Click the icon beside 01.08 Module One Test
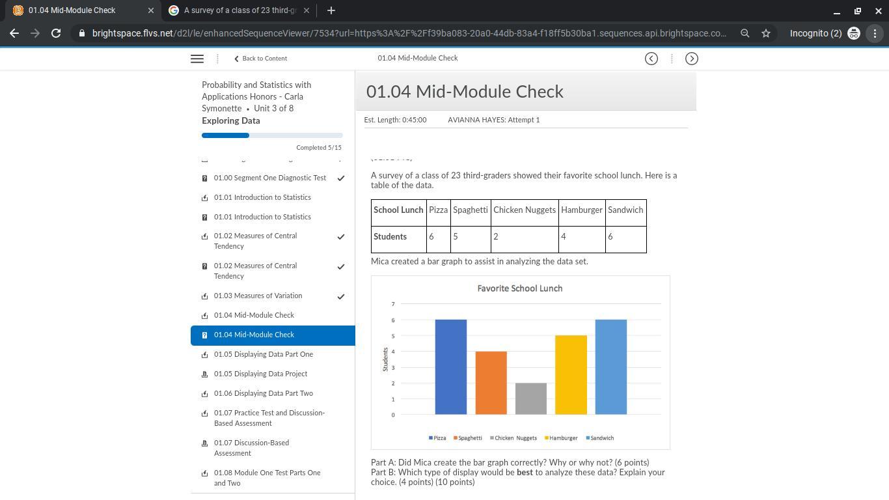This screenshot has height=500, width=889. pos(205,473)
